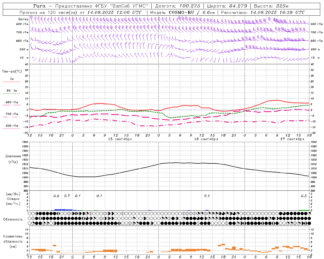Image resolution: width=324 pixels, height=259 pixels.
Task: Click the Тем-ра(°C) temperature axis title
Action: tap(12, 72)
